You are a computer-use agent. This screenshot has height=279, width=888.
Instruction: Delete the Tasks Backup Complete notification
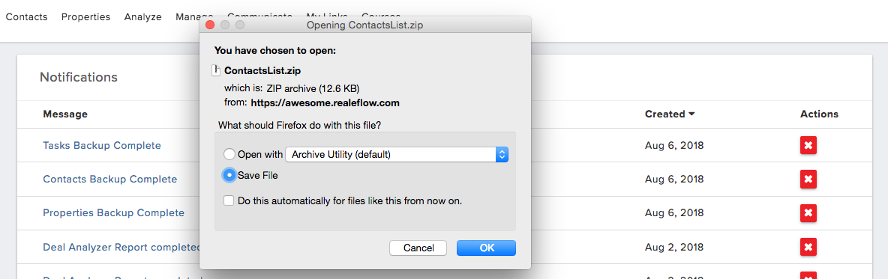[x=808, y=145]
